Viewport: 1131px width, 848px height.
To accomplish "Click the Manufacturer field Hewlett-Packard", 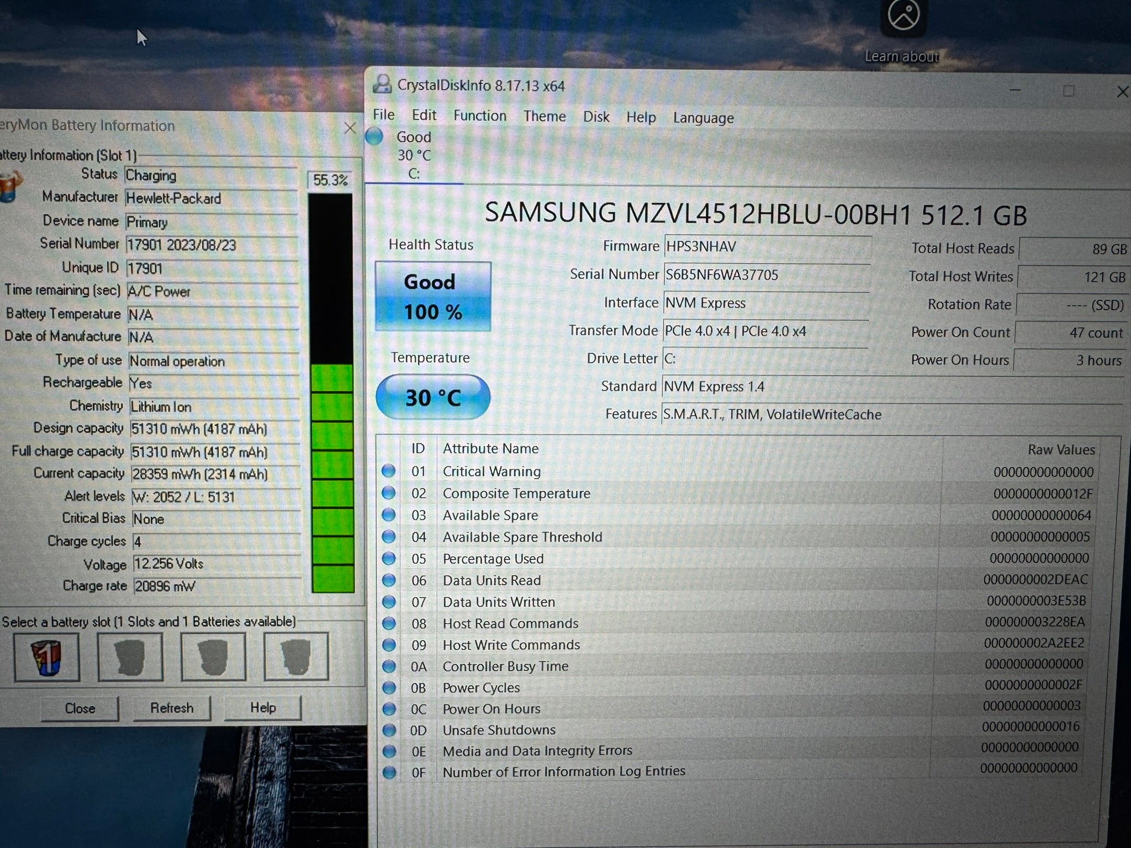I will (211, 199).
